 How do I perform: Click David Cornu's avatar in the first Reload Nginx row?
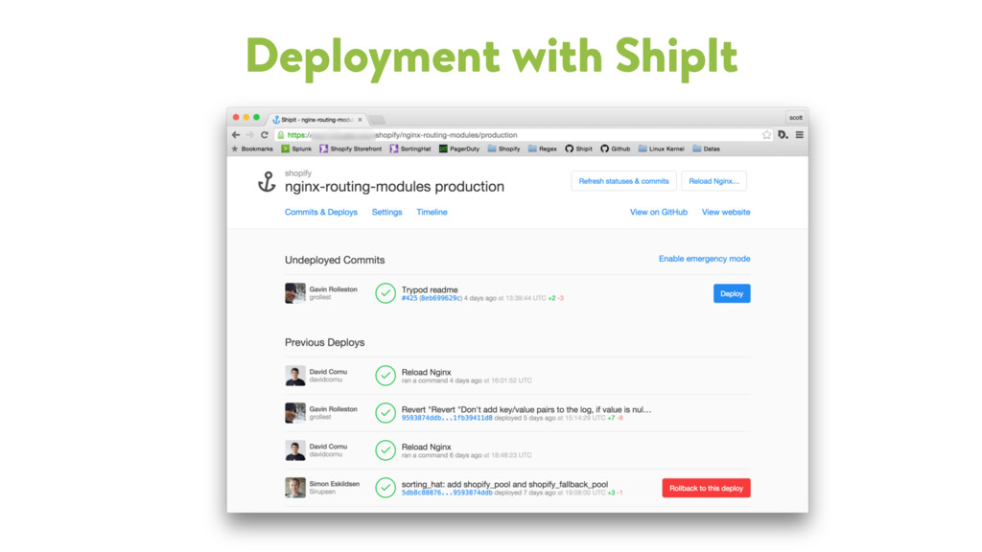tap(295, 376)
